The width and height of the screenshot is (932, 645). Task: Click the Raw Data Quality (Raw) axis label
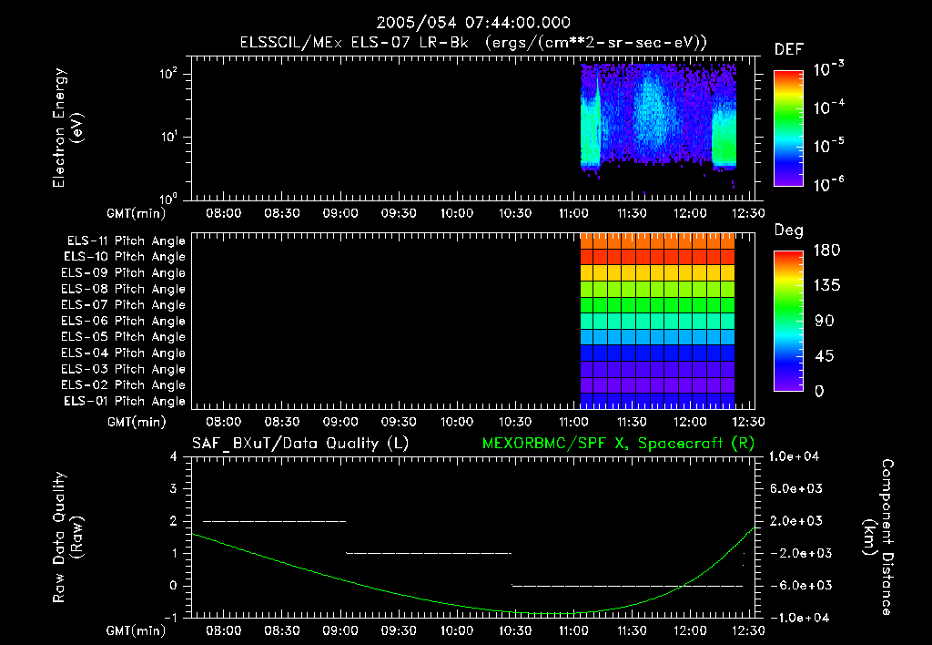point(67,537)
